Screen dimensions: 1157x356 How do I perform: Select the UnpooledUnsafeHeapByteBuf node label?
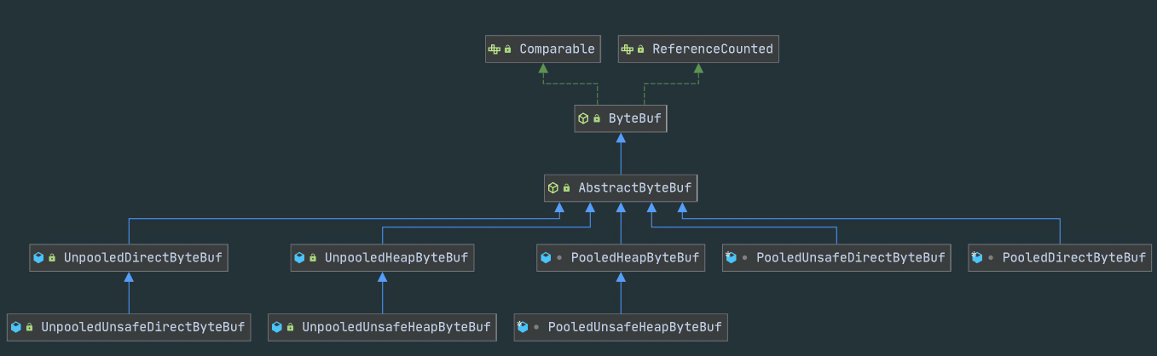click(x=396, y=327)
